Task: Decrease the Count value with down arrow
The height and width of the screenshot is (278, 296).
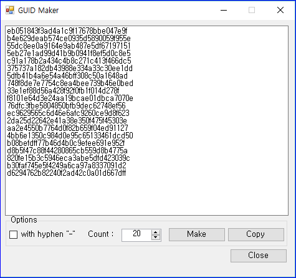Action: tap(156, 237)
